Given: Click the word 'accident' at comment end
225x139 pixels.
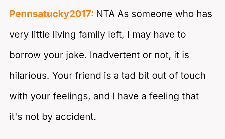Looking at the screenshot, I should click(x=75, y=117).
